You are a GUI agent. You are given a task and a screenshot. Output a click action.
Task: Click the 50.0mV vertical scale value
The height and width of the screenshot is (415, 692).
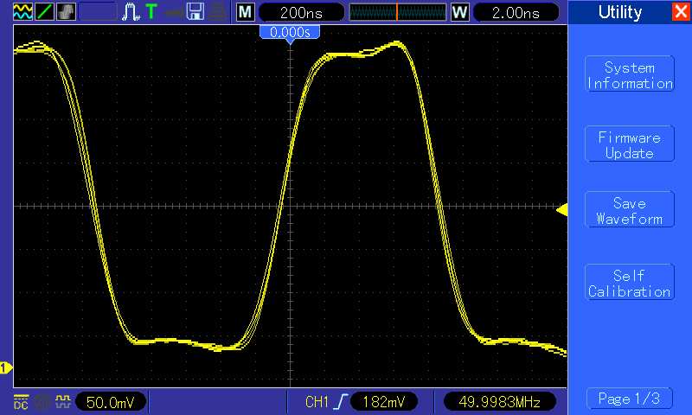coord(111,402)
